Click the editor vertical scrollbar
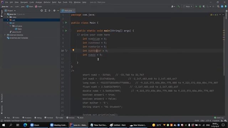This screenshot has height=128, width=228. point(224,47)
